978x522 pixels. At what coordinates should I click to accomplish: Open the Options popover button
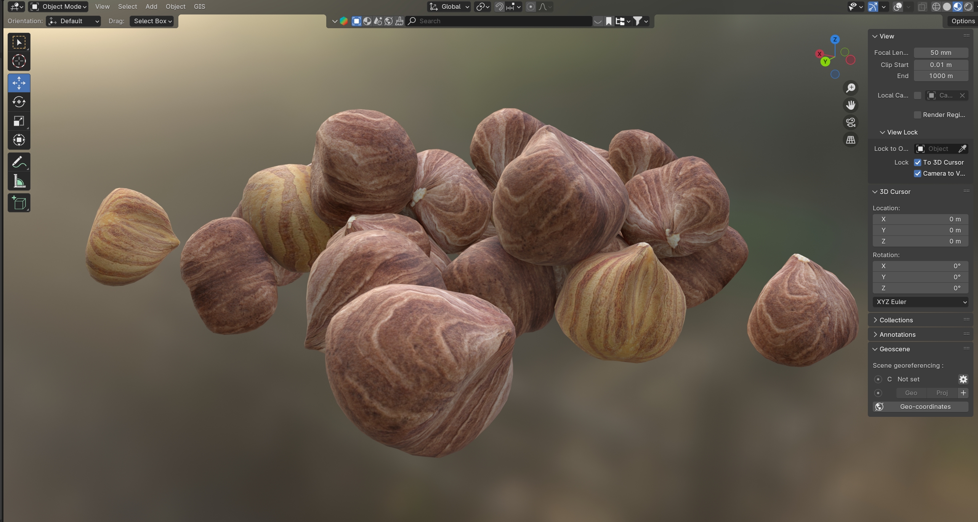coord(963,21)
